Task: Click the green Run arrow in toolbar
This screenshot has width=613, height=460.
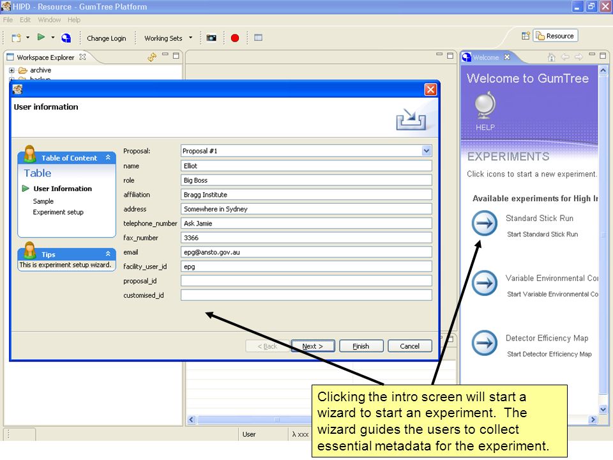Action: (x=41, y=37)
